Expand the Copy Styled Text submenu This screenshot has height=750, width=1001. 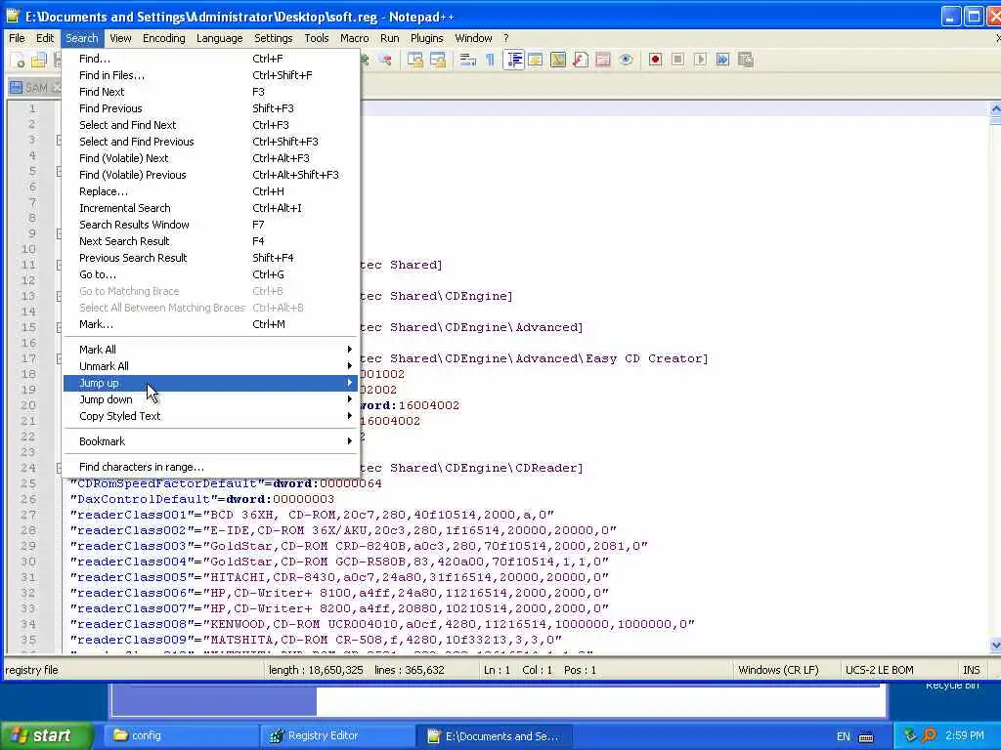[x=210, y=416]
